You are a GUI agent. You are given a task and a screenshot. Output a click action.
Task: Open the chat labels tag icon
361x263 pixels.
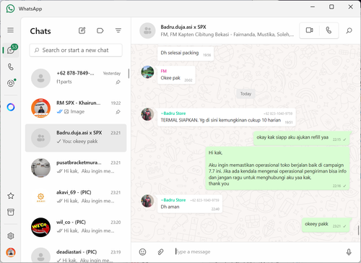pos(100,30)
